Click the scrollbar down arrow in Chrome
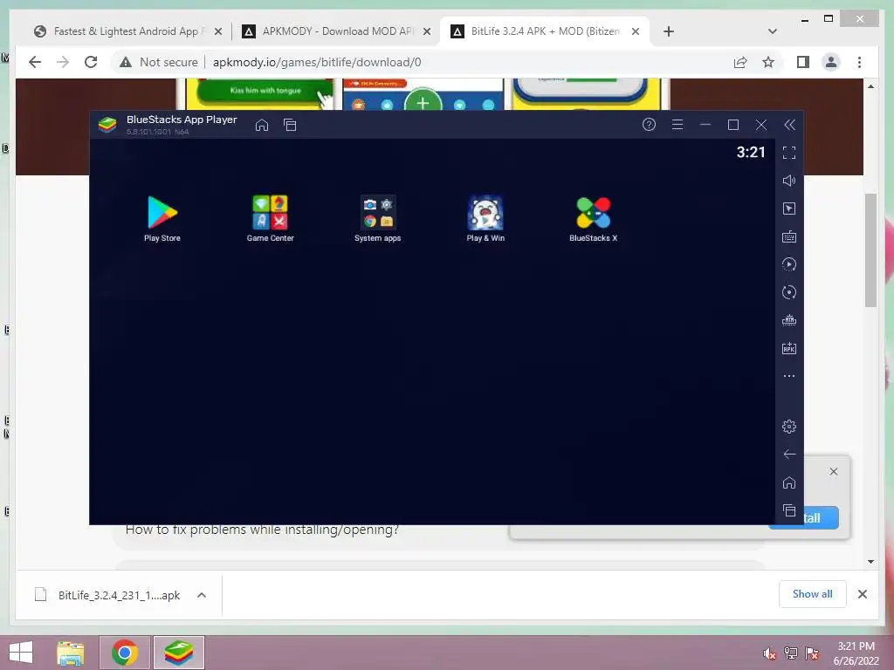The width and height of the screenshot is (894, 670). (870, 562)
